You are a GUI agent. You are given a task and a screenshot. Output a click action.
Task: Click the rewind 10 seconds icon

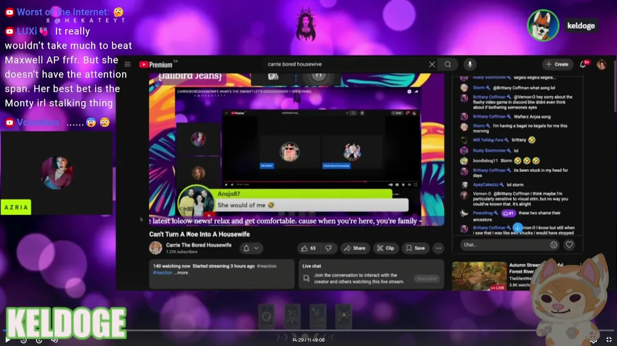pyautogui.click(x=24, y=340)
